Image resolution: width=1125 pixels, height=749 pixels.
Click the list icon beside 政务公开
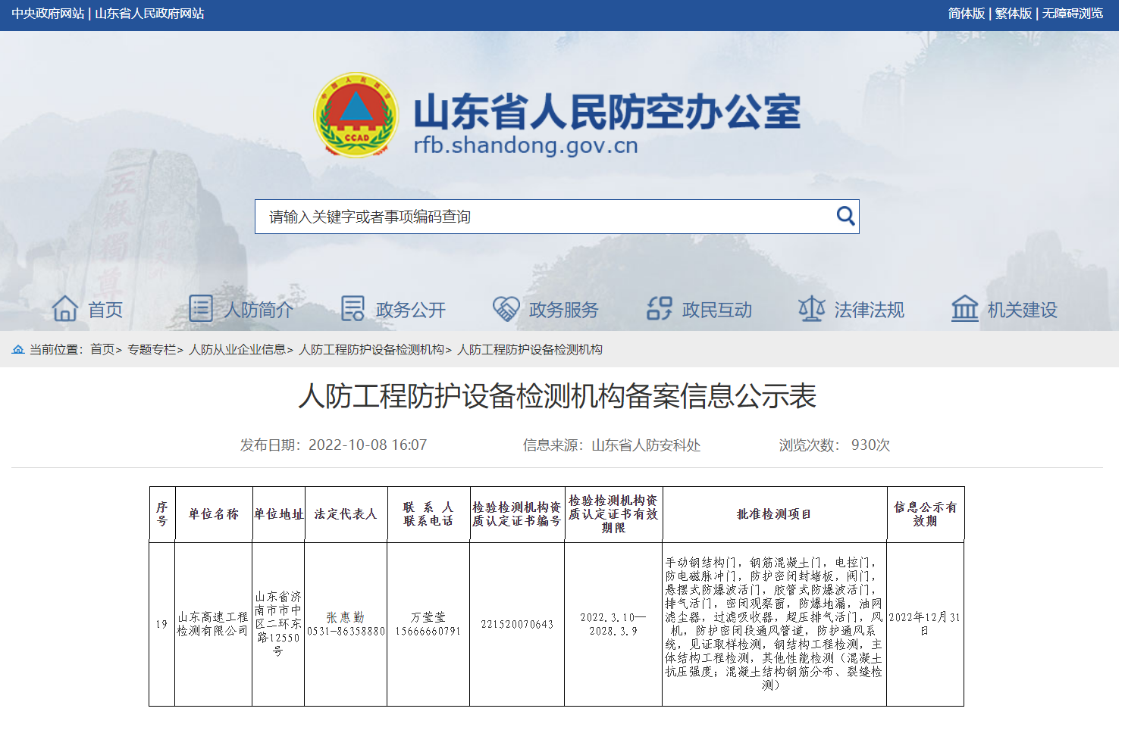click(x=353, y=309)
